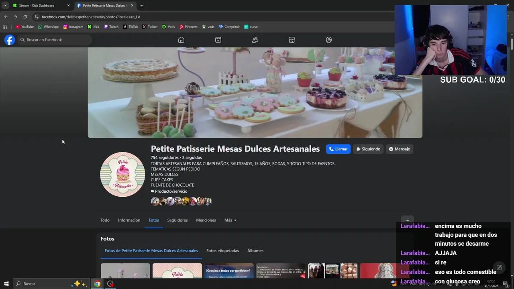Open the Pinterest bookmark
Screen dimensions: 514x289
point(188,27)
